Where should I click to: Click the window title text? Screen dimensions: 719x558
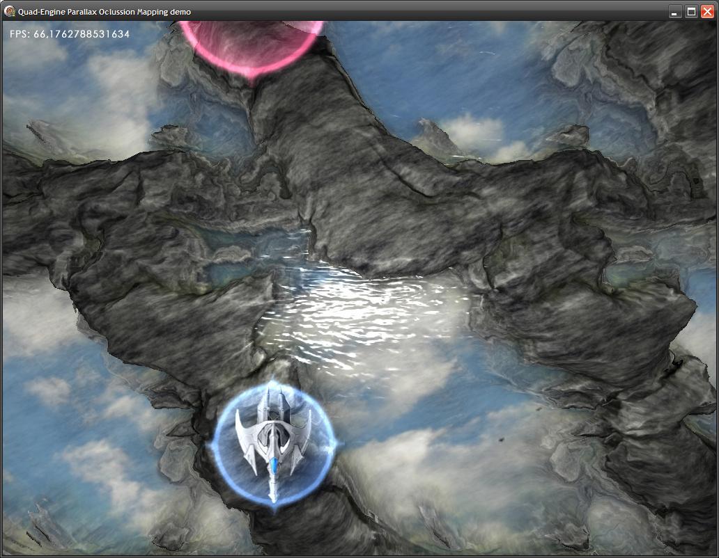(x=105, y=12)
